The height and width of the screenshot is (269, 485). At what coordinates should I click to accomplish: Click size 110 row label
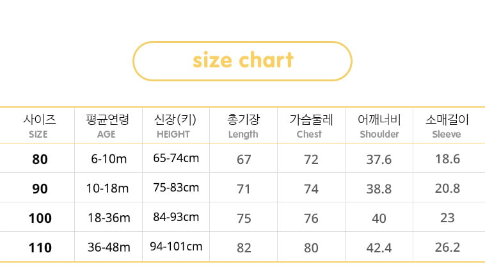pos(40,248)
